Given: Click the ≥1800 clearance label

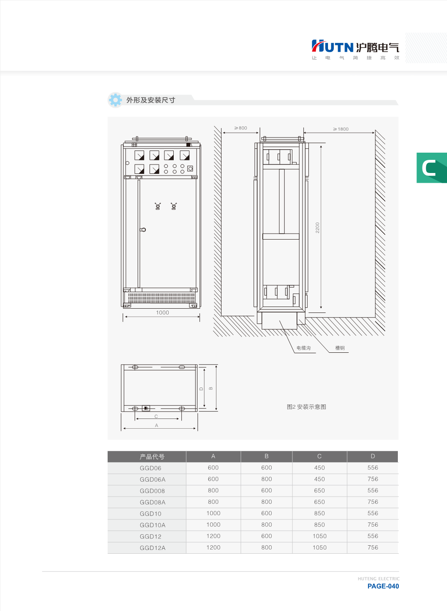Looking at the screenshot, I should pyautogui.click(x=341, y=129).
